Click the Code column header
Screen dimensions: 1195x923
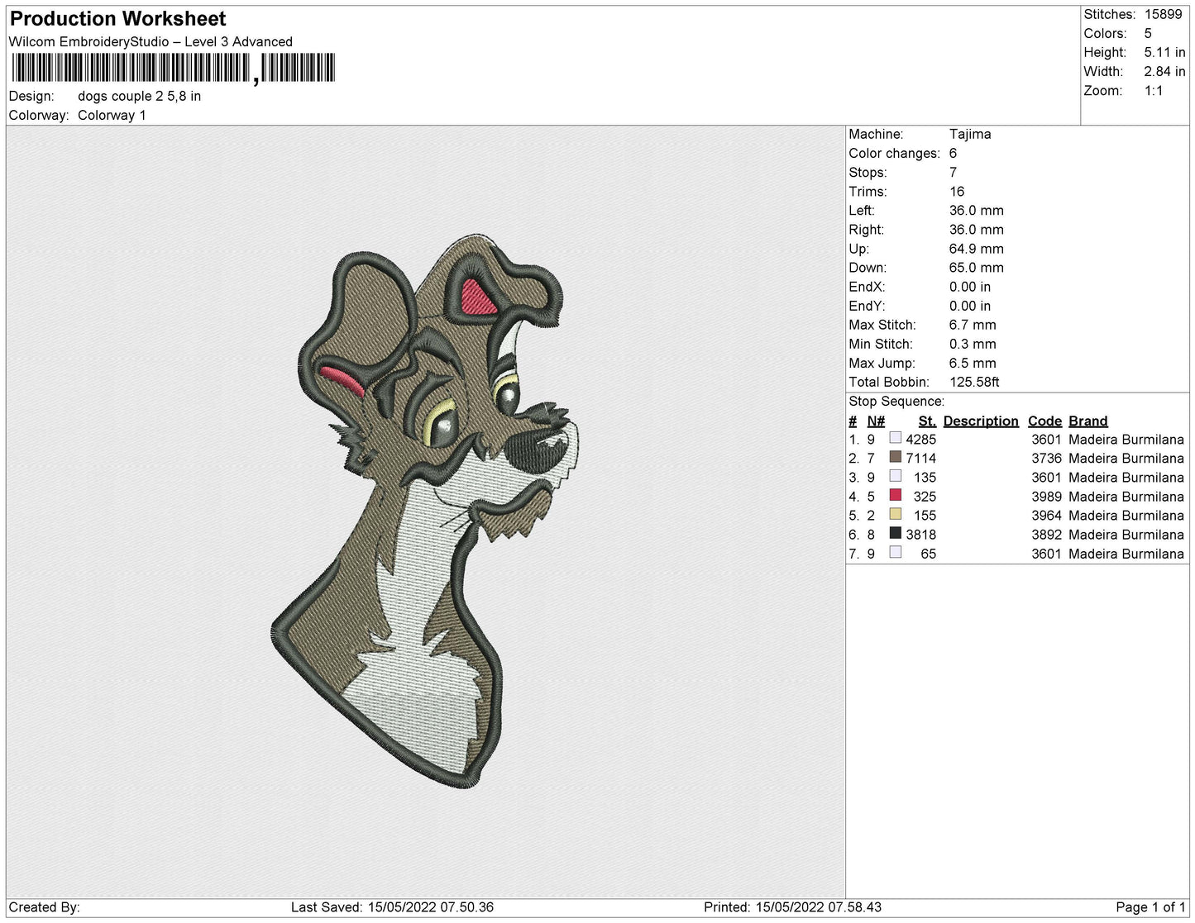point(1044,421)
